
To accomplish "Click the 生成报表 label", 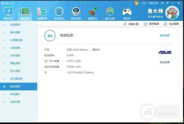I will coord(174,24).
